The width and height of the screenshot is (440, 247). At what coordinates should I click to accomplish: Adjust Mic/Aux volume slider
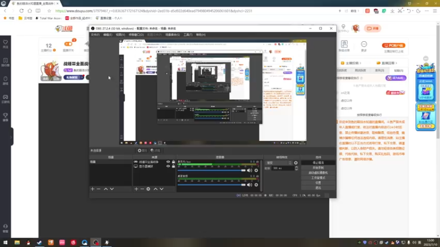(212, 170)
